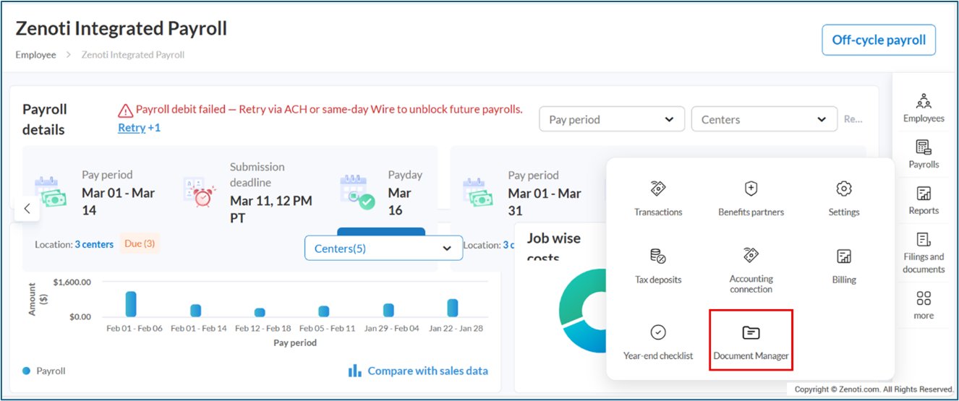
Task: Click the Job wise costs donut chart
Action: click(x=583, y=311)
